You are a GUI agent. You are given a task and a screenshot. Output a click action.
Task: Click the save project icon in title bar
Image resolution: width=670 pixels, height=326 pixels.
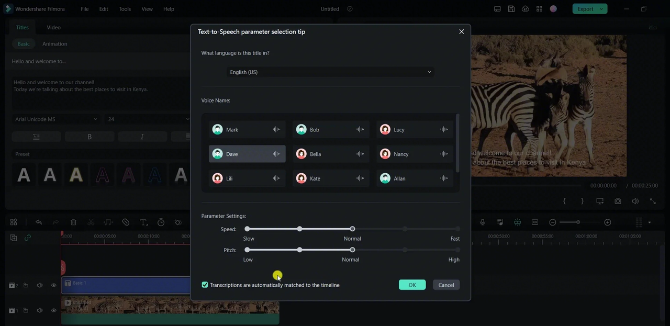pyautogui.click(x=511, y=9)
